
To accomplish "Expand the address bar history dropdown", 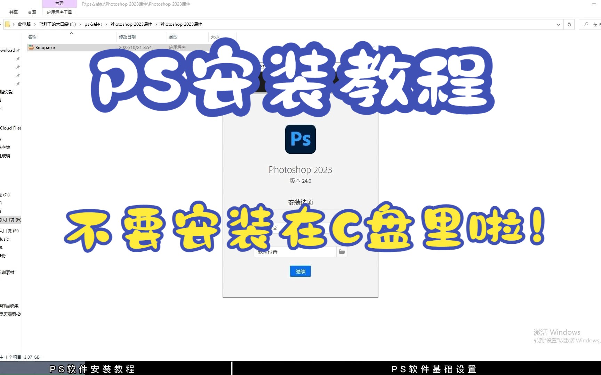I will click(559, 24).
